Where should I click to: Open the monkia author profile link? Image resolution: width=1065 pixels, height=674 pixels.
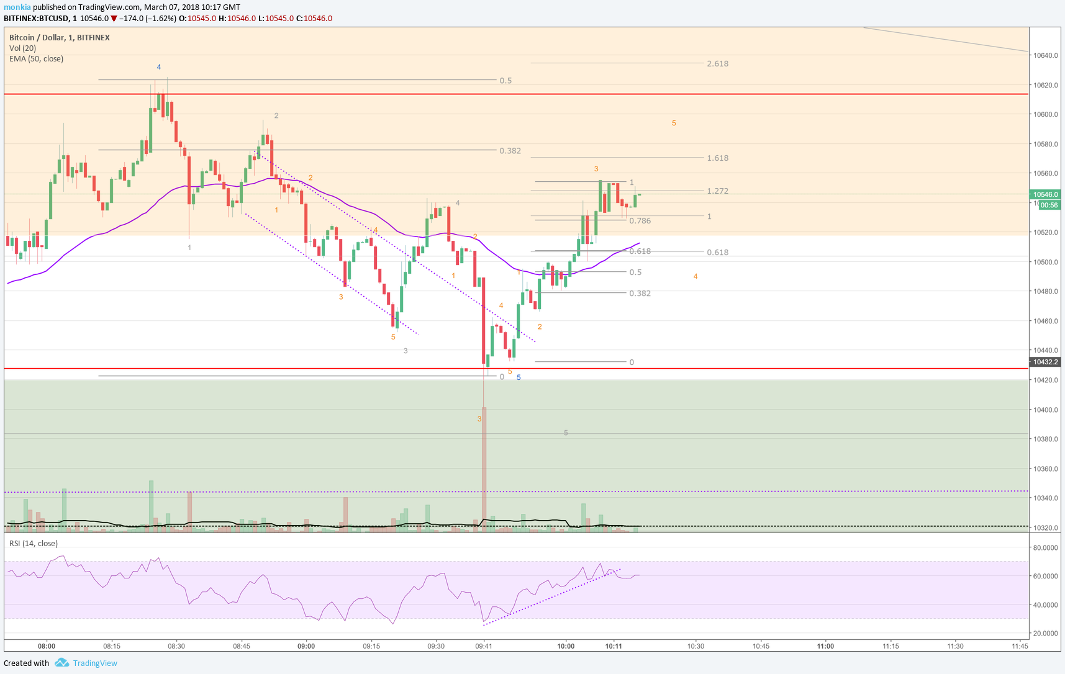(x=17, y=7)
